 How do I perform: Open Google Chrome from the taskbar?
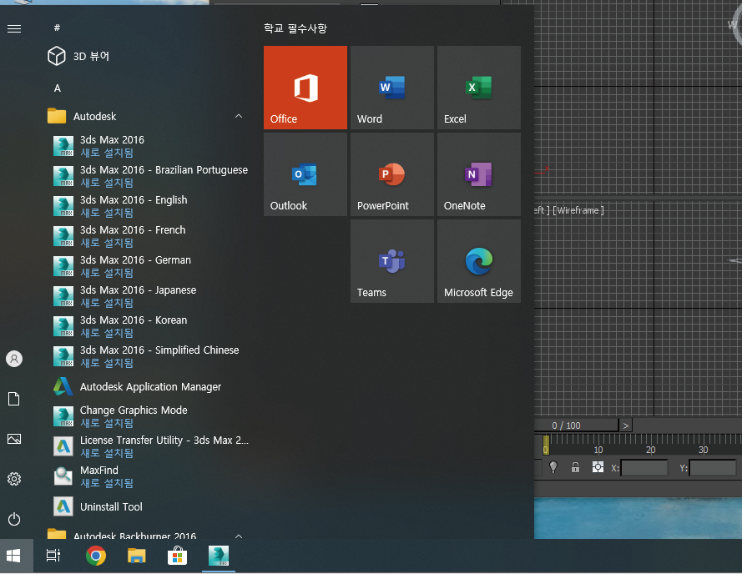(x=96, y=556)
